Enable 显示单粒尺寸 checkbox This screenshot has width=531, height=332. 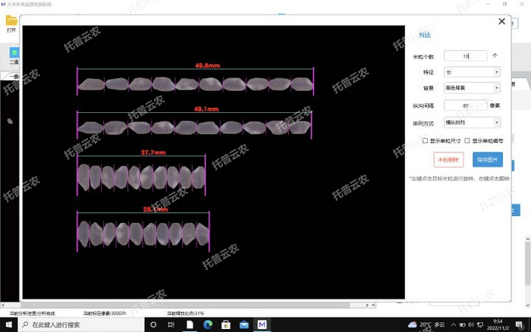(426, 141)
